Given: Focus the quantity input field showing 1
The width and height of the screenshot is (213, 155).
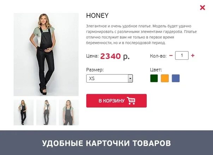Looking at the screenshot, I should (182, 56).
